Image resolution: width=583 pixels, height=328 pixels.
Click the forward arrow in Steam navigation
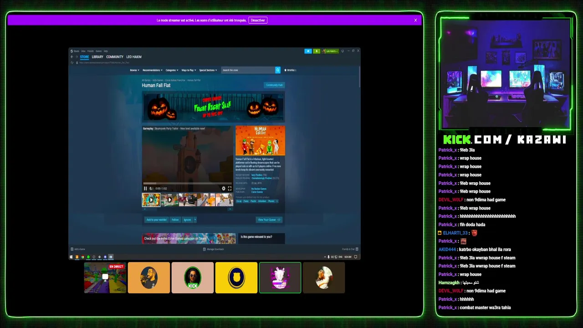76,57
